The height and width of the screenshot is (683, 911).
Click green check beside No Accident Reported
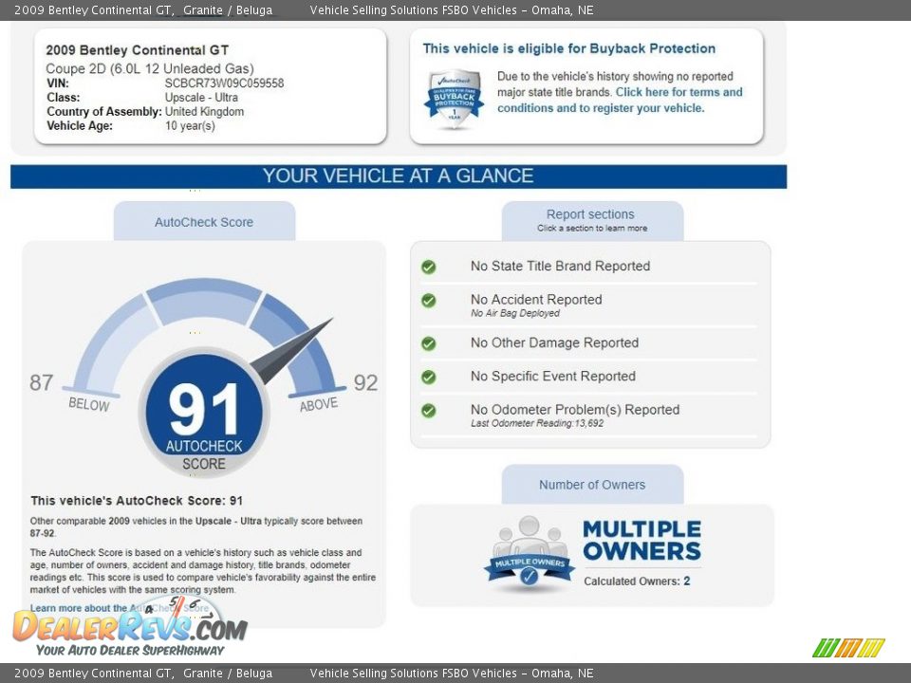[429, 301]
